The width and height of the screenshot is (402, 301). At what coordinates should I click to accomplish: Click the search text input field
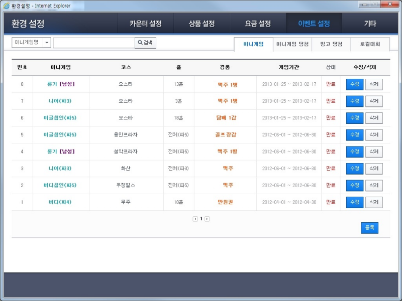click(93, 42)
